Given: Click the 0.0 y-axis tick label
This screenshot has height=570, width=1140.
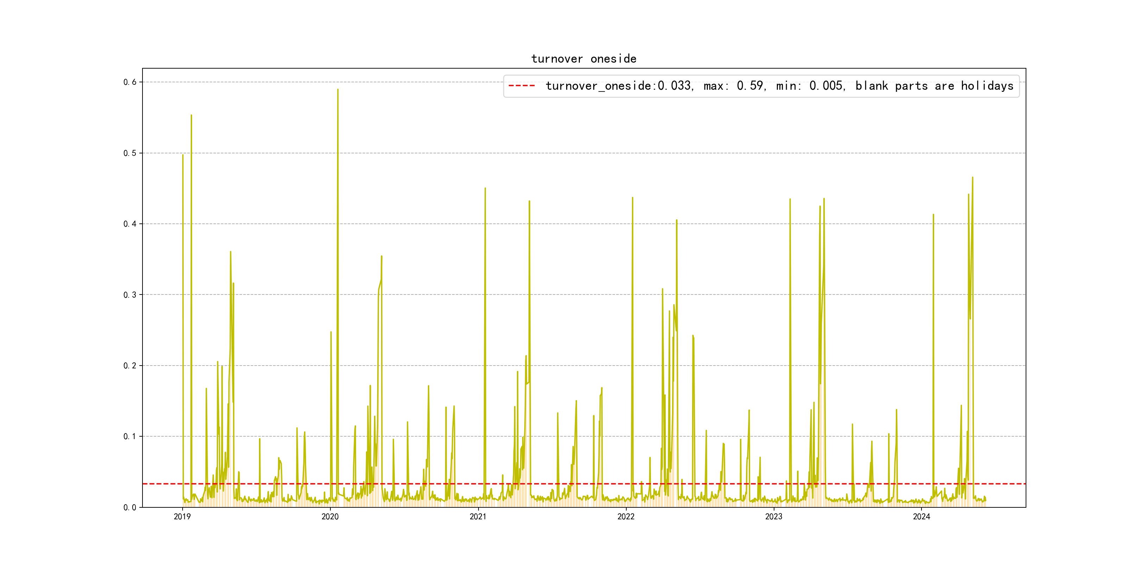Looking at the screenshot, I should [130, 508].
